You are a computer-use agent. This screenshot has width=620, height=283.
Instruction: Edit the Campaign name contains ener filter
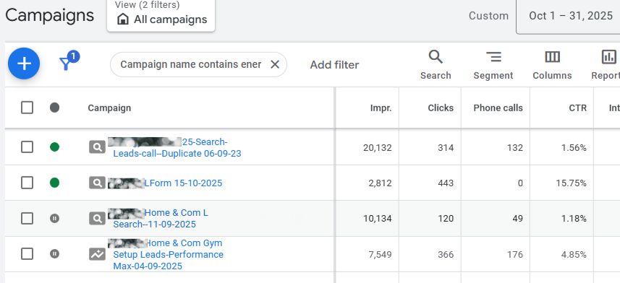tap(190, 64)
